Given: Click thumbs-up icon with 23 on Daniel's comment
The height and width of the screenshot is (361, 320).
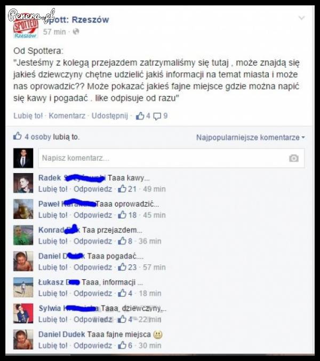Looking at the screenshot, I should point(122,267).
